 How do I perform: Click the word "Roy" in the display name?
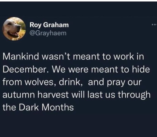35,25
